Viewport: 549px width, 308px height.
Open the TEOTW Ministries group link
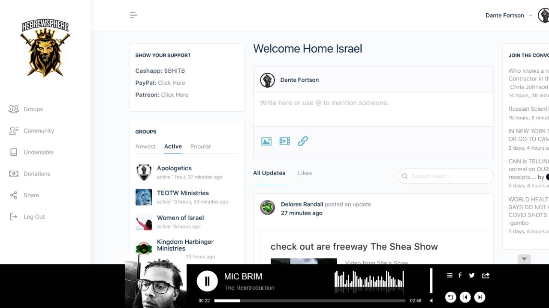[183, 193]
